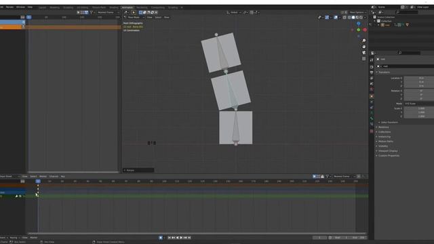This screenshot has height=244, width=434.
Task: Click the blue Z axis gizmo ball
Action: click(359, 24)
